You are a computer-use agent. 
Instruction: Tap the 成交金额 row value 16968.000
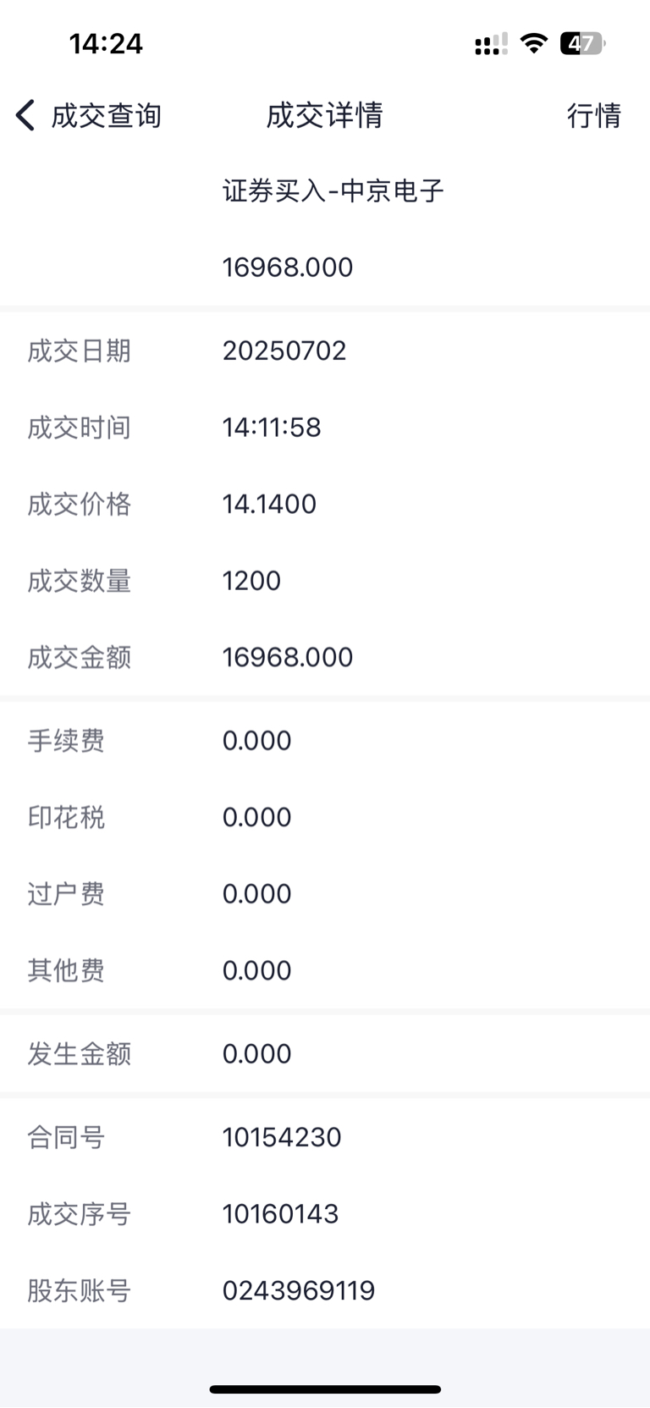tap(288, 657)
